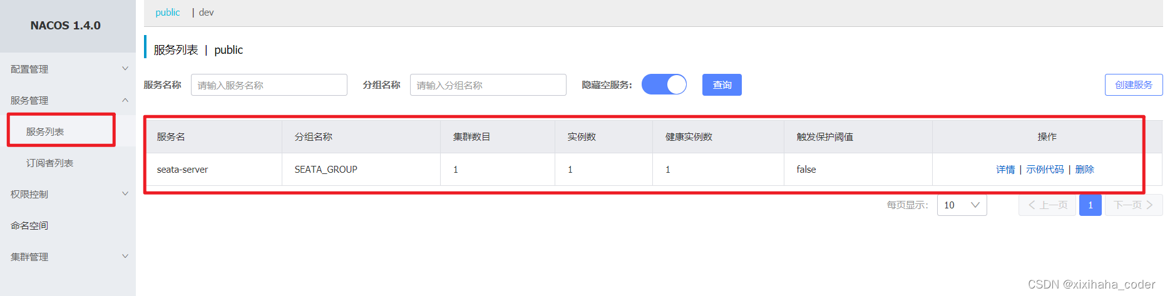Expand the 权限控制 menu chevron

[125, 194]
